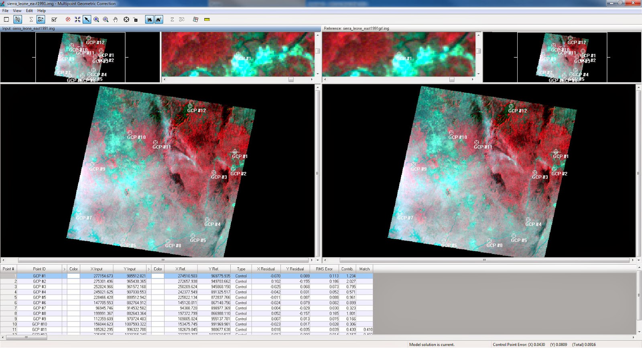
Task: Open the File menu
Action: click(x=5, y=11)
